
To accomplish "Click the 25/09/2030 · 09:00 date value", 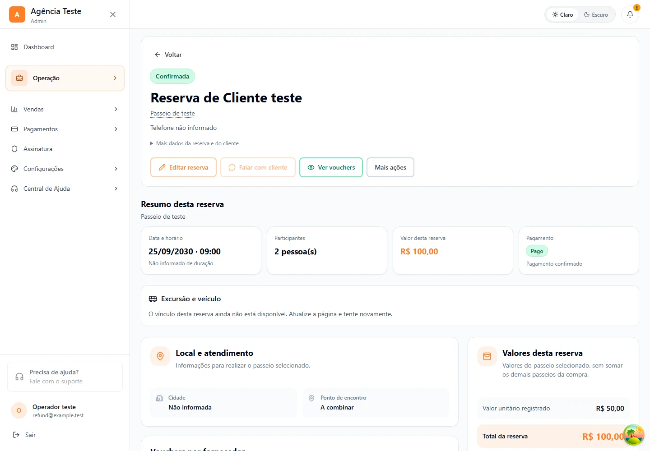I will pyautogui.click(x=185, y=252).
